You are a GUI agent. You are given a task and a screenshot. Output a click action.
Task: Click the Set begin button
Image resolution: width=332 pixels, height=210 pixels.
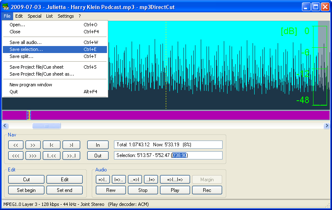26,190
